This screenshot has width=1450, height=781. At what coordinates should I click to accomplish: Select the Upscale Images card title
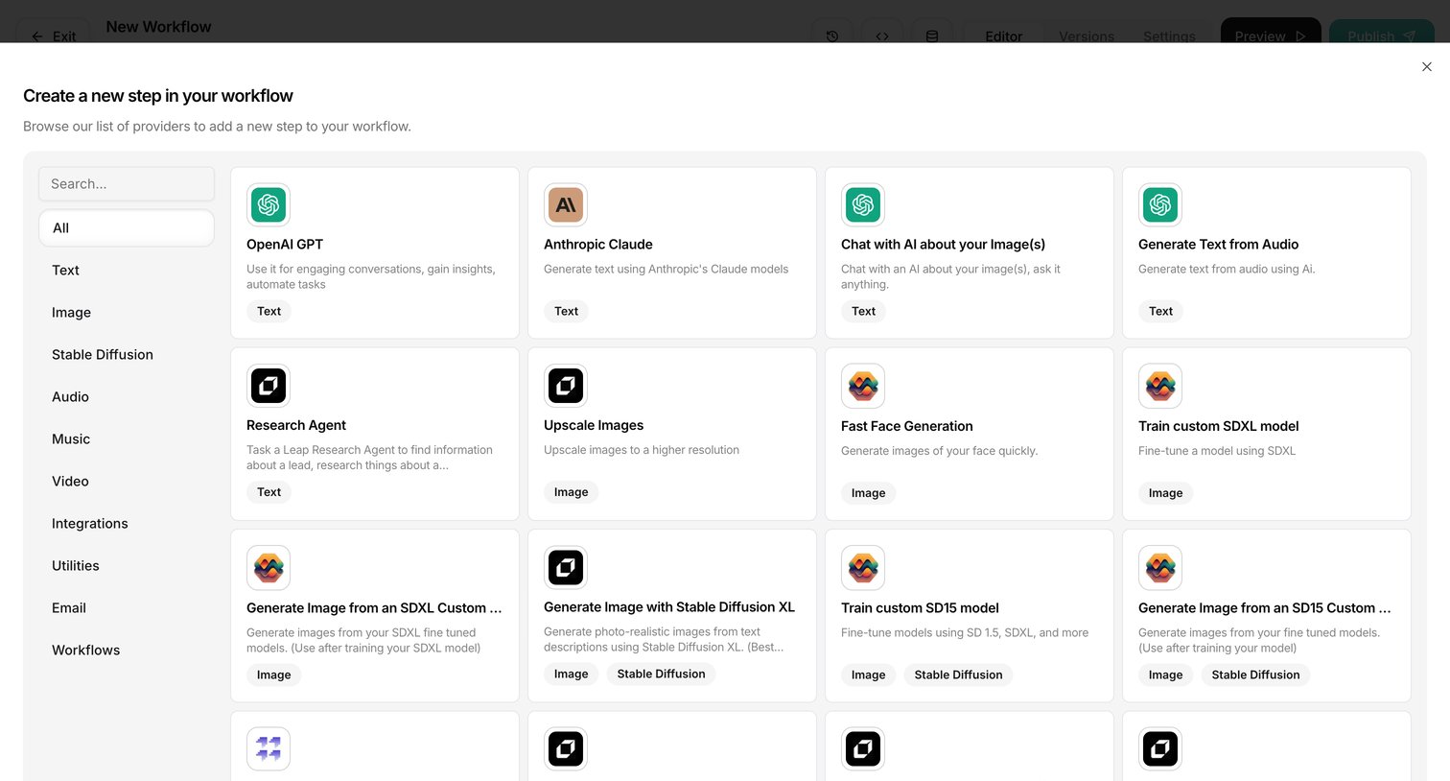[x=594, y=425]
